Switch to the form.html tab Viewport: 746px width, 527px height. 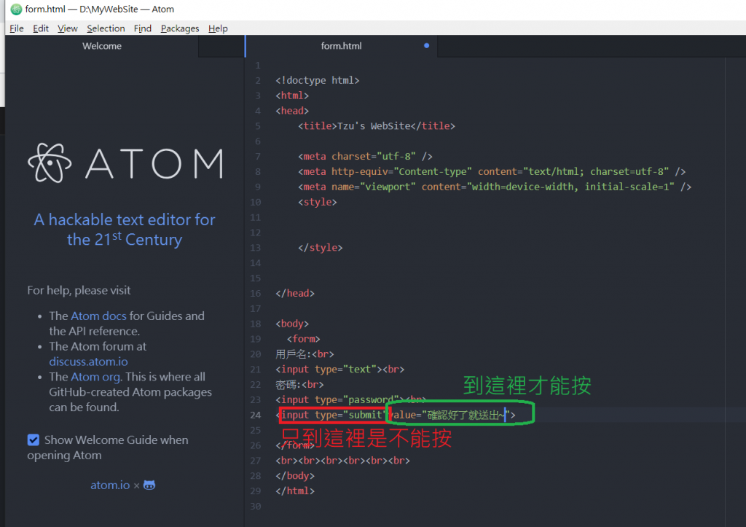[341, 46]
